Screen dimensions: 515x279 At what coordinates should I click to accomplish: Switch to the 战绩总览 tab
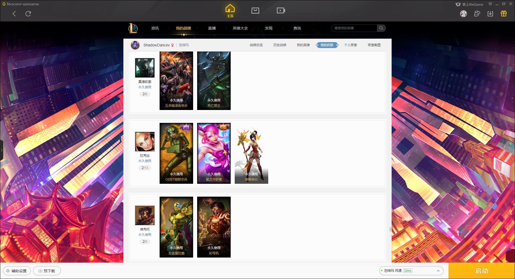tap(256, 45)
